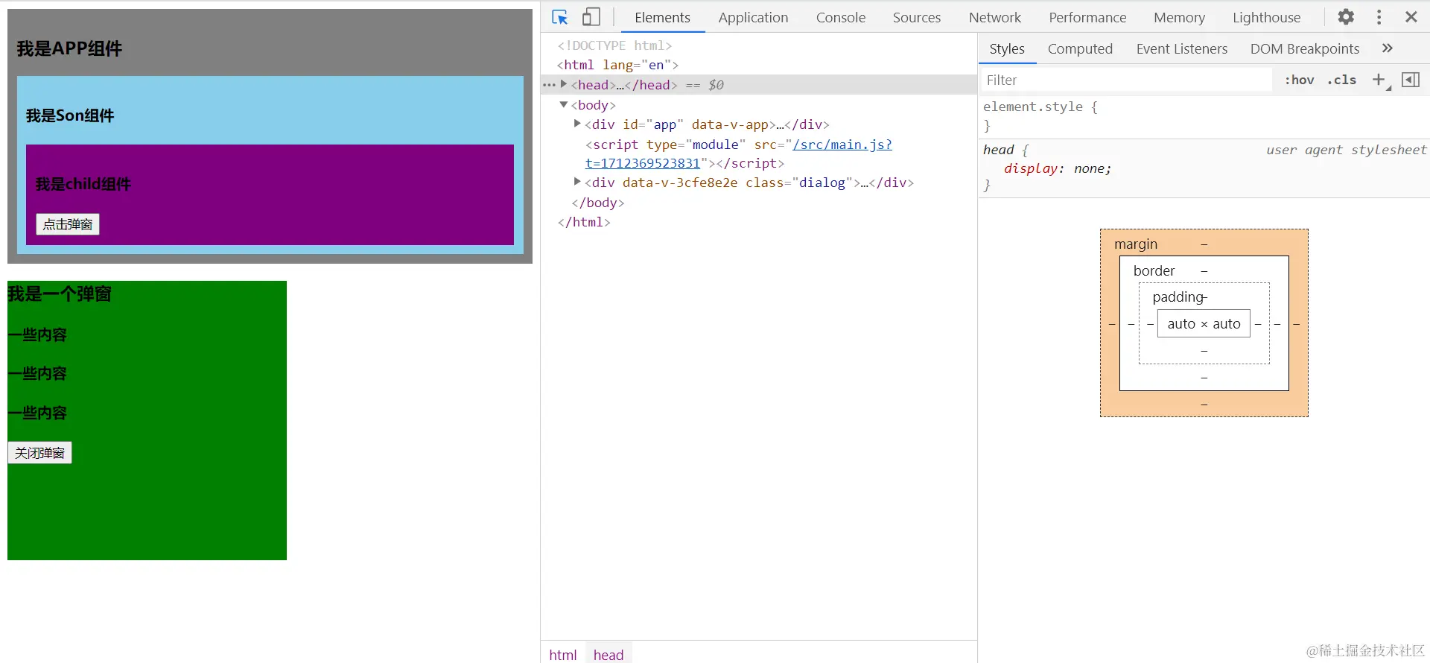Add a new style rule plus icon

tap(1379, 80)
